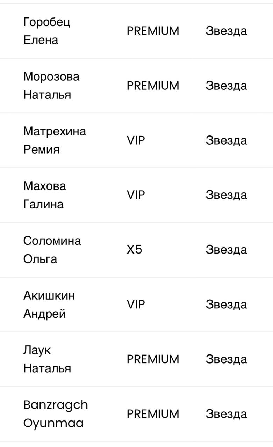Click the name Акишкин Андрей

coord(49,305)
